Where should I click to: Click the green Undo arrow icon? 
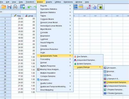tap(29, 7)
